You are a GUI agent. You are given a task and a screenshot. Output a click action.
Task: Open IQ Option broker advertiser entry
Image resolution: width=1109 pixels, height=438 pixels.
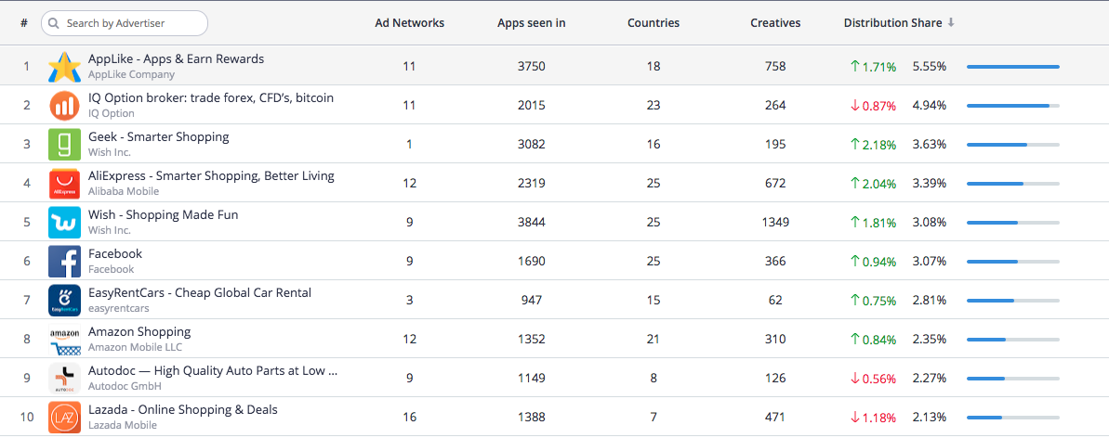click(x=211, y=98)
